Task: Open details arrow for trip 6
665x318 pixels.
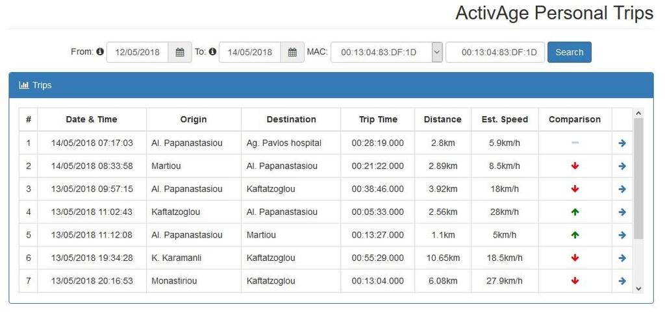Action: point(622,258)
